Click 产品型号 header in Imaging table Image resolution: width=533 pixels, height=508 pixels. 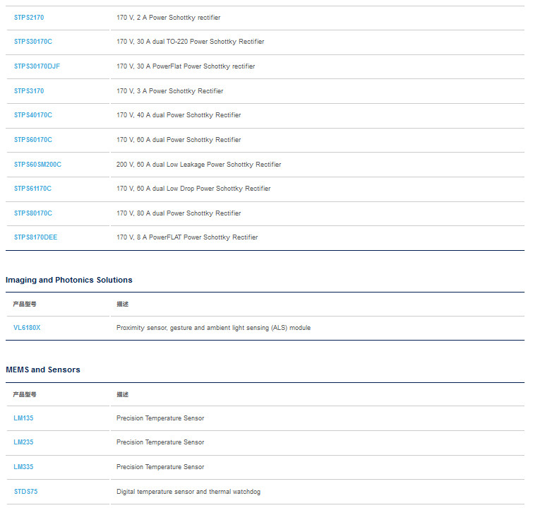(x=25, y=305)
